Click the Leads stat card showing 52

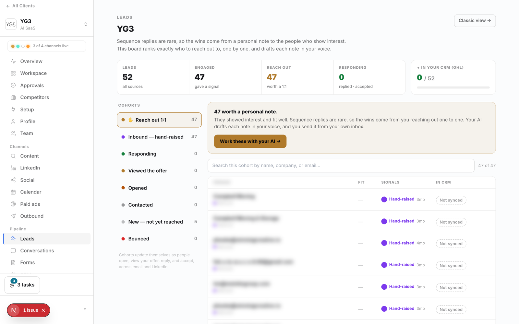(x=153, y=77)
